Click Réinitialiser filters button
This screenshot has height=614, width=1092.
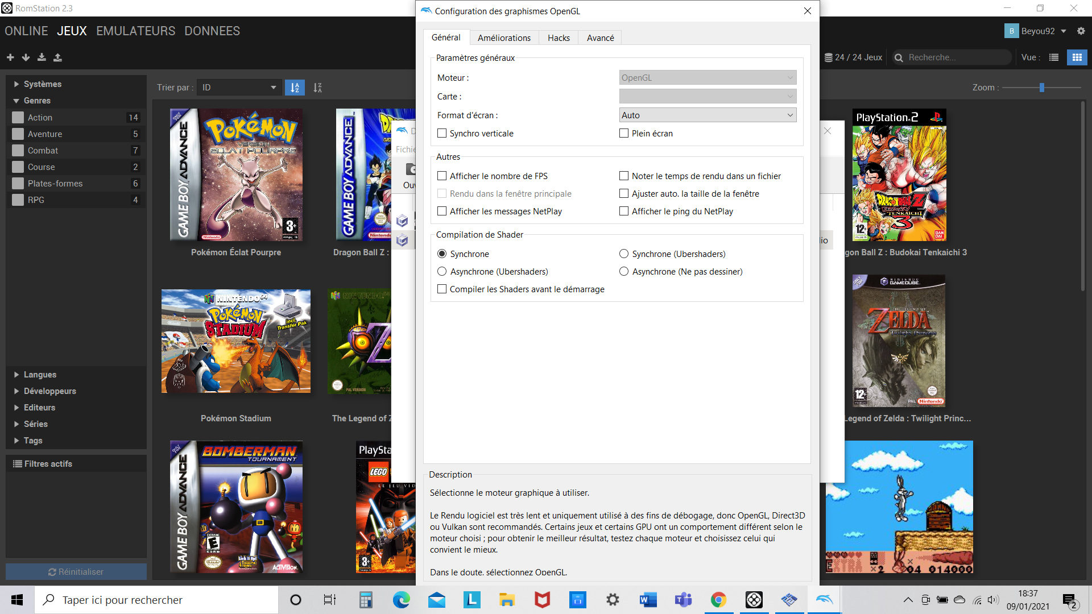click(x=76, y=571)
